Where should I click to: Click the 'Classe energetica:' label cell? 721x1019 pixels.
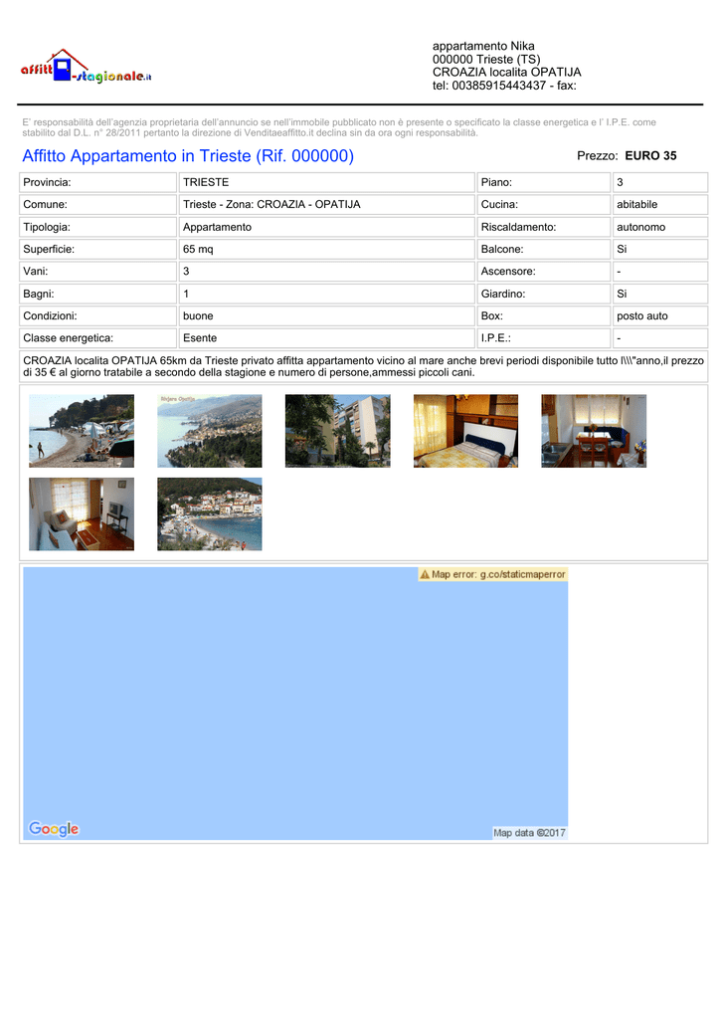click(x=98, y=338)
